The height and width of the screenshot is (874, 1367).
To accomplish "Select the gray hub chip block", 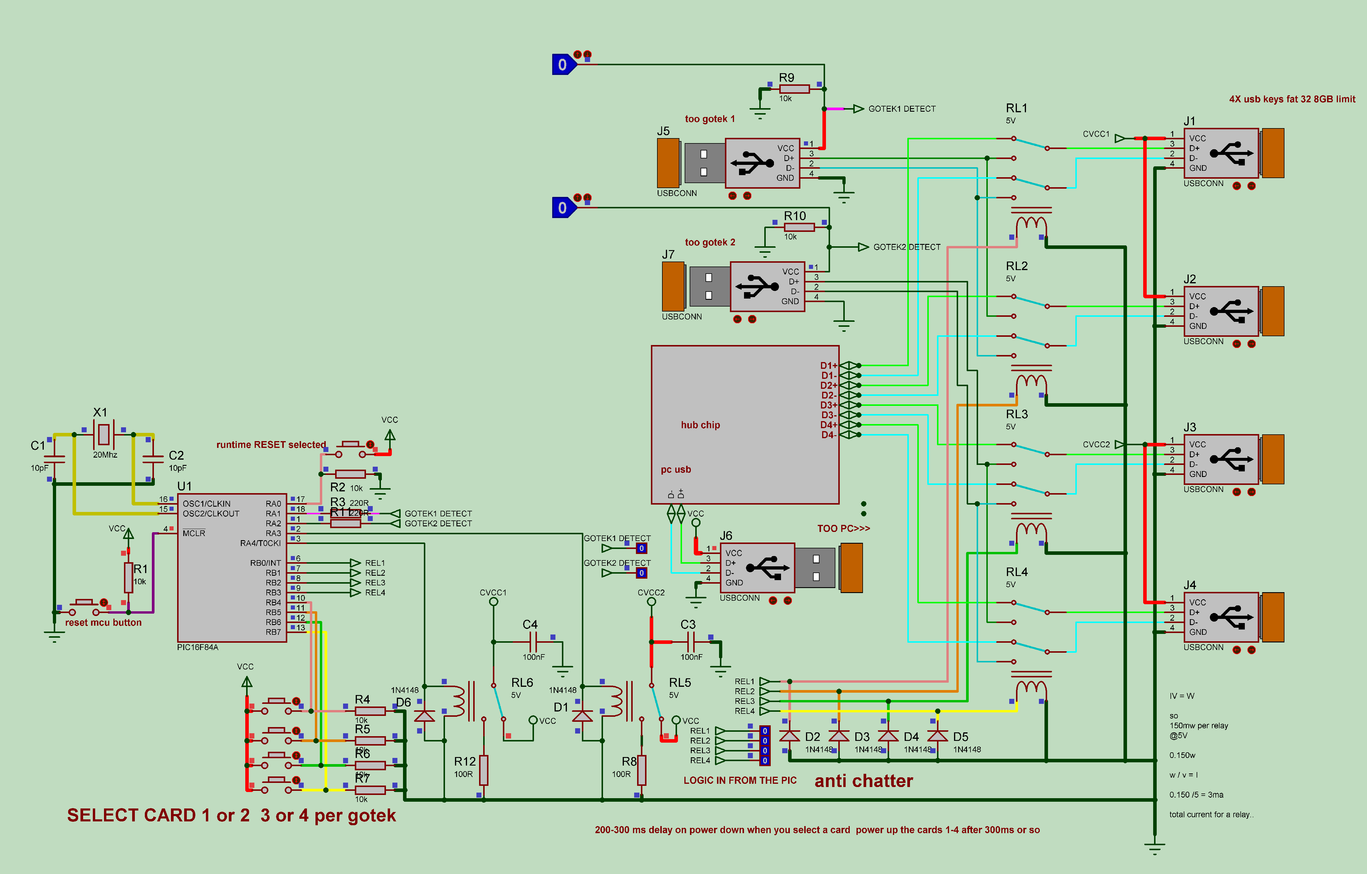I will [745, 424].
